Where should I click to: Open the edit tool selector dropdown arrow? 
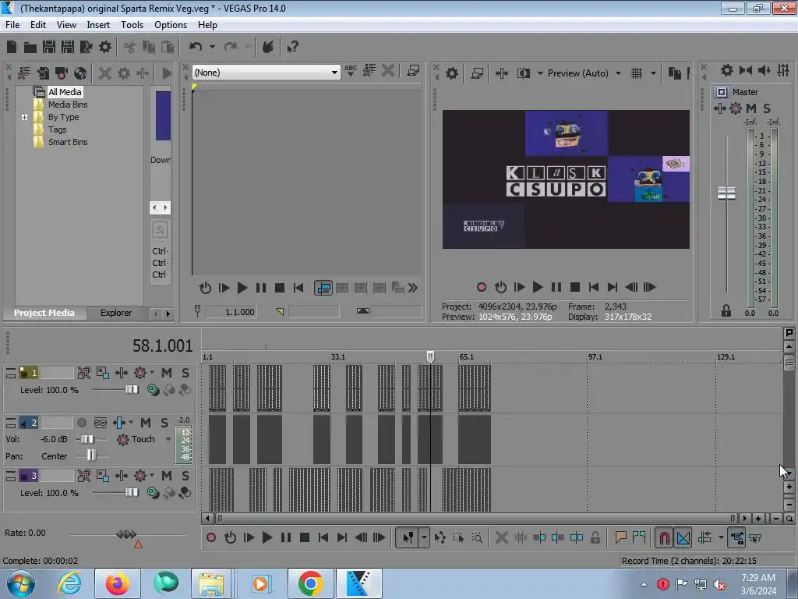coord(424,537)
